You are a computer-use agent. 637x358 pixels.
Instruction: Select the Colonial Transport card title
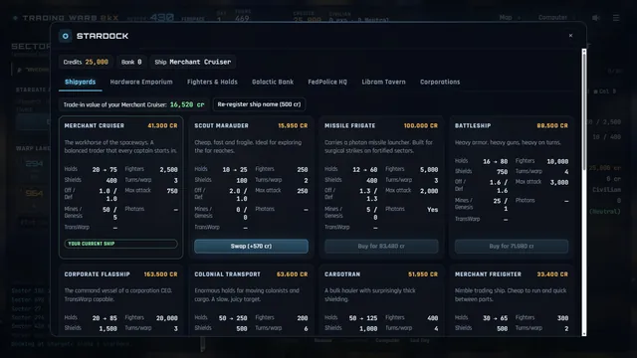pyautogui.click(x=228, y=274)
